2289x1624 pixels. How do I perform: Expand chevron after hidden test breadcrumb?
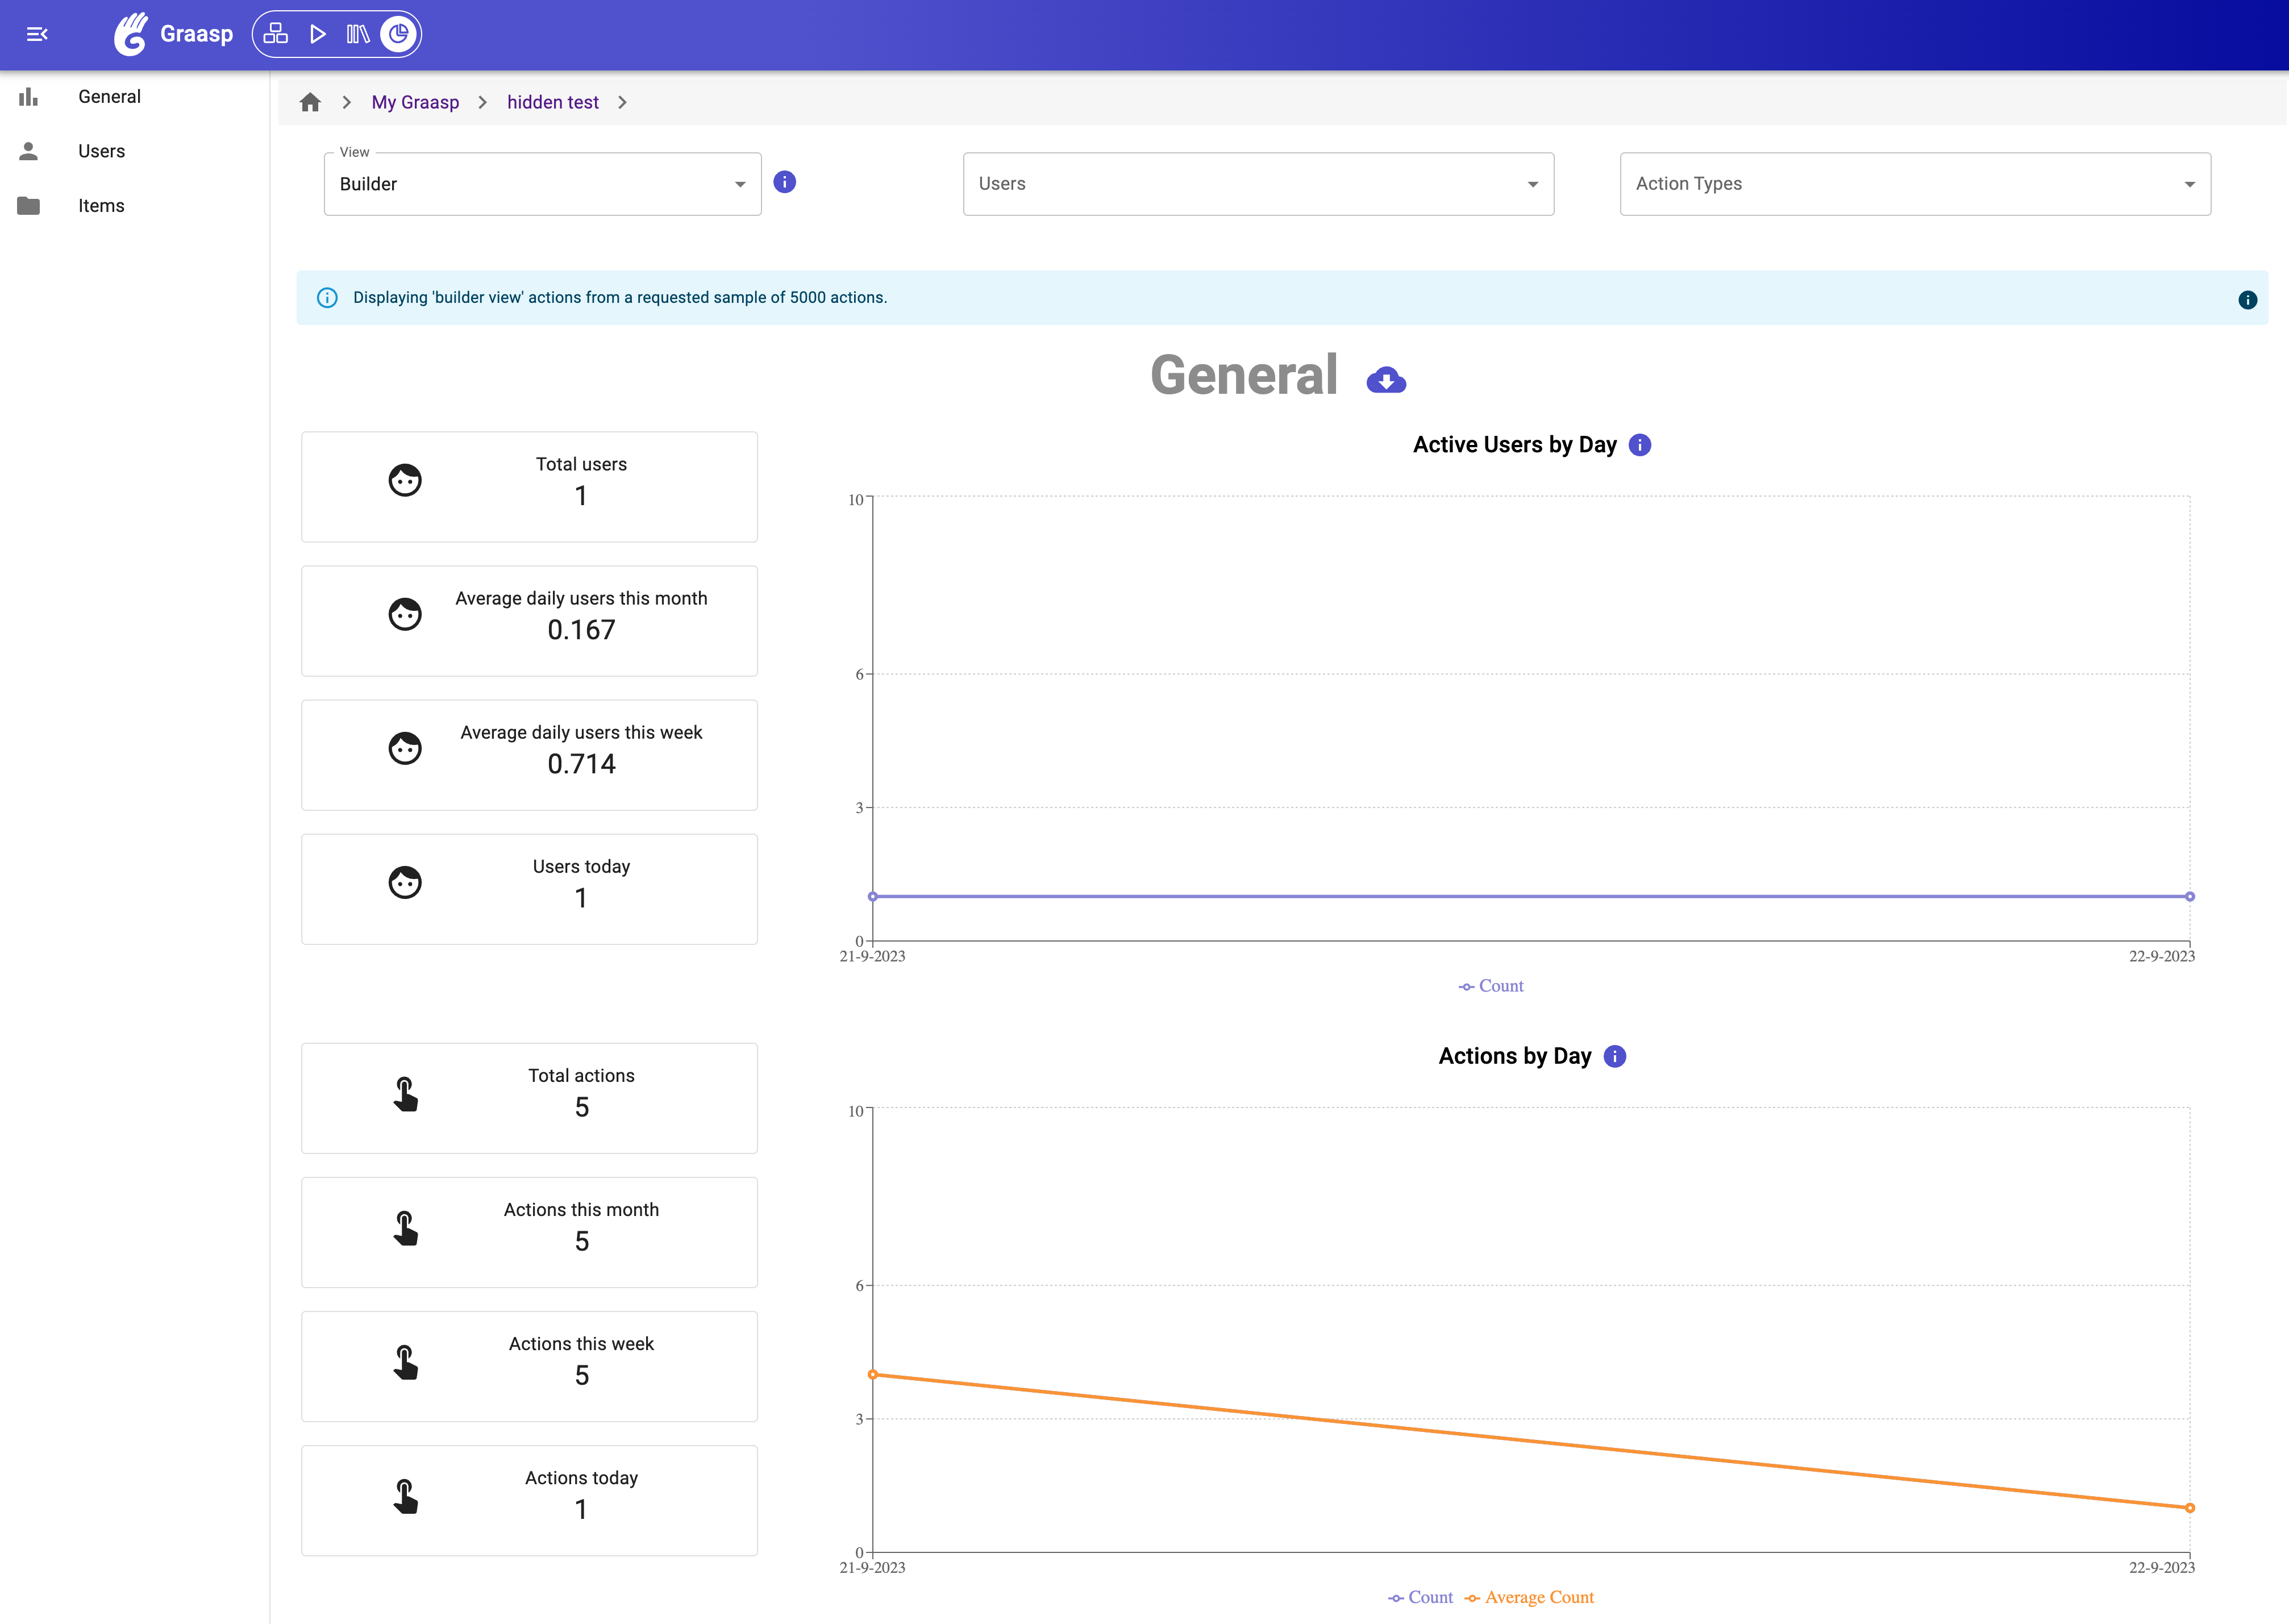click(x=622, y=102)
